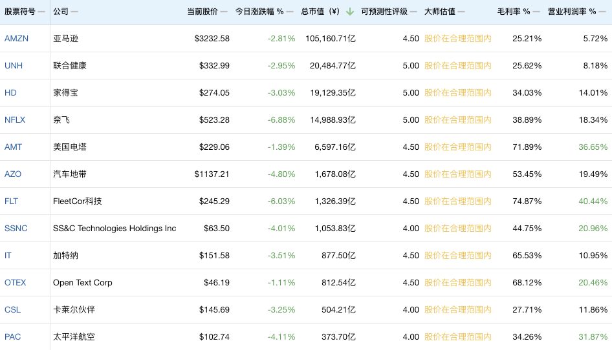Open the HD ticker link

point(10,93)
